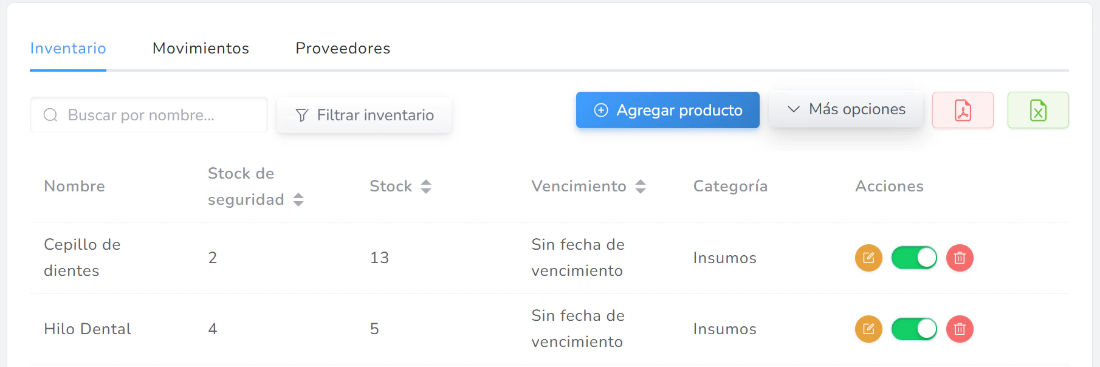Delete the Cepillo de dientes product
The image size is (1100, 367).
click(x=960, y=258)
